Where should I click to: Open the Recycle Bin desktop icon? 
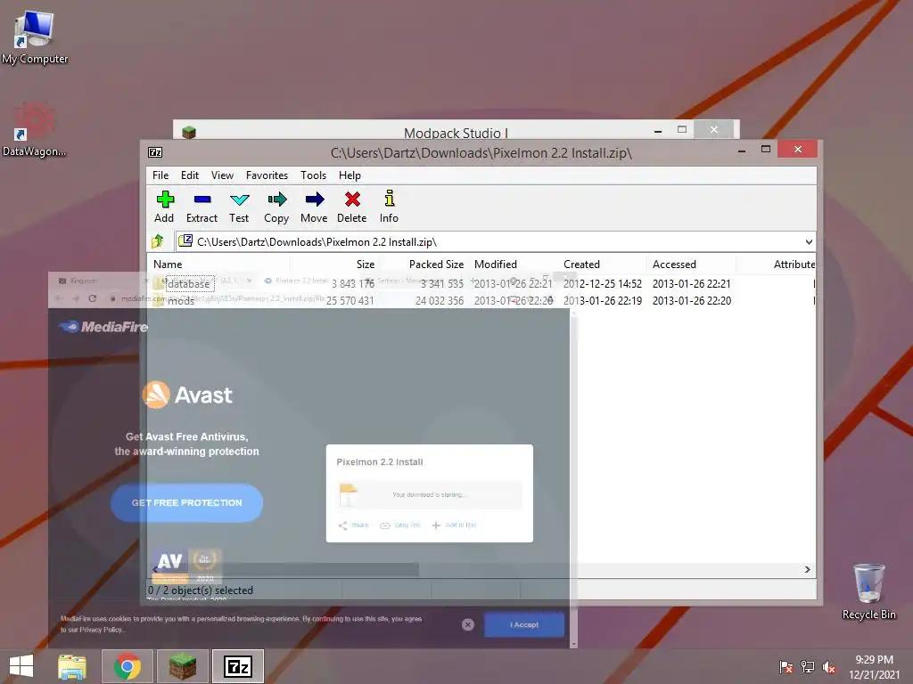coord(868,591)
